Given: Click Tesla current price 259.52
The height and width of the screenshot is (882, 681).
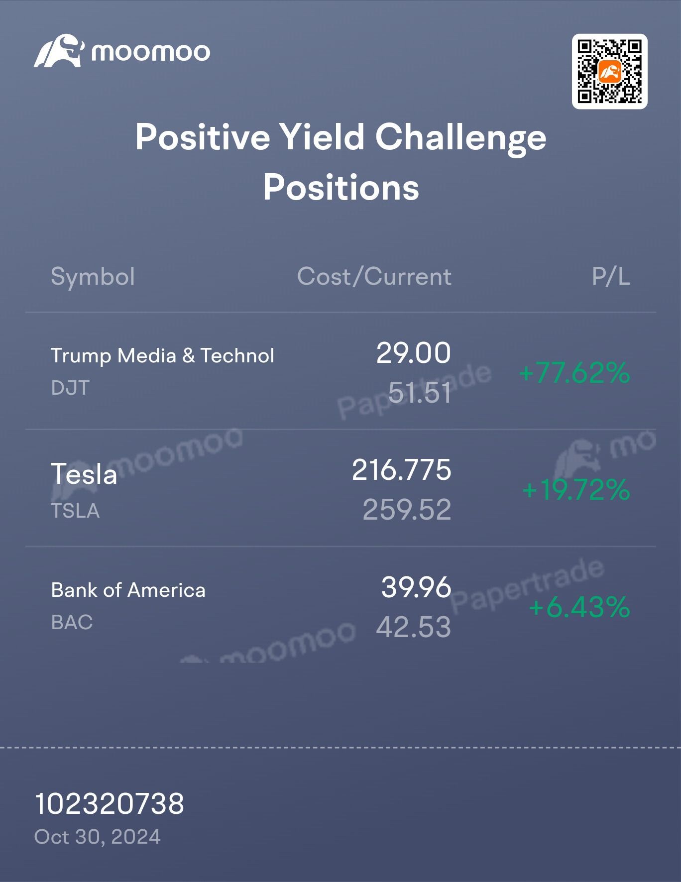Looking at the screenshot, I should click(x=407, y=510).
